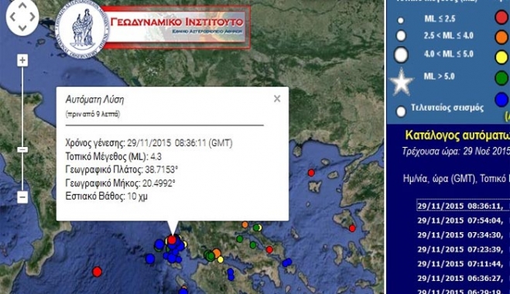Click the Εστιακό Βάθος: 10 χμ line
The height and width of the screenshot is (294, 510).
pos(106,197)
